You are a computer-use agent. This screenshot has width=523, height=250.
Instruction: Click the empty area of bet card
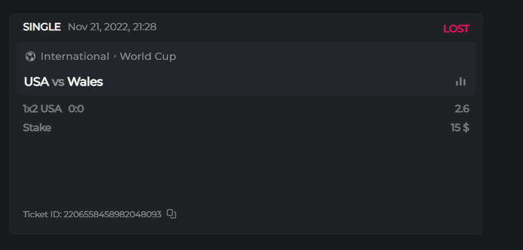pos(246,170)
